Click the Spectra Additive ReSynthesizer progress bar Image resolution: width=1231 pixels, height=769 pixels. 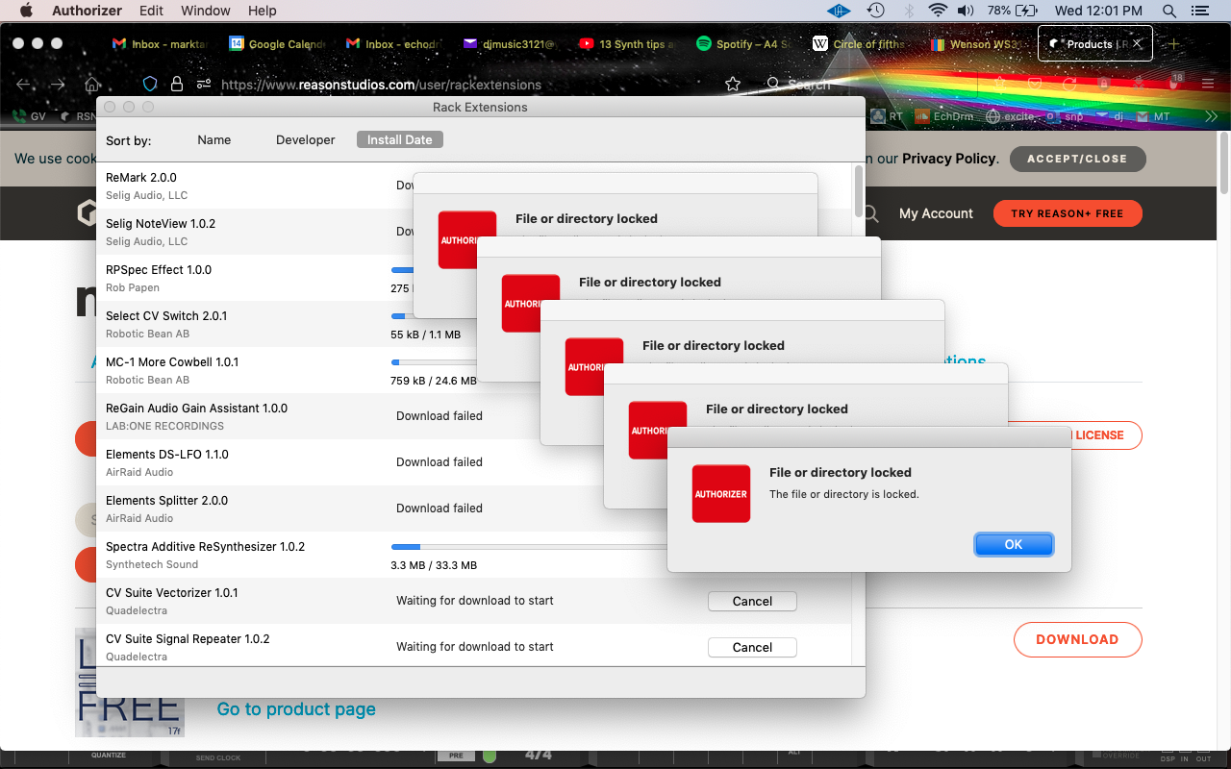tap(529, 547)
